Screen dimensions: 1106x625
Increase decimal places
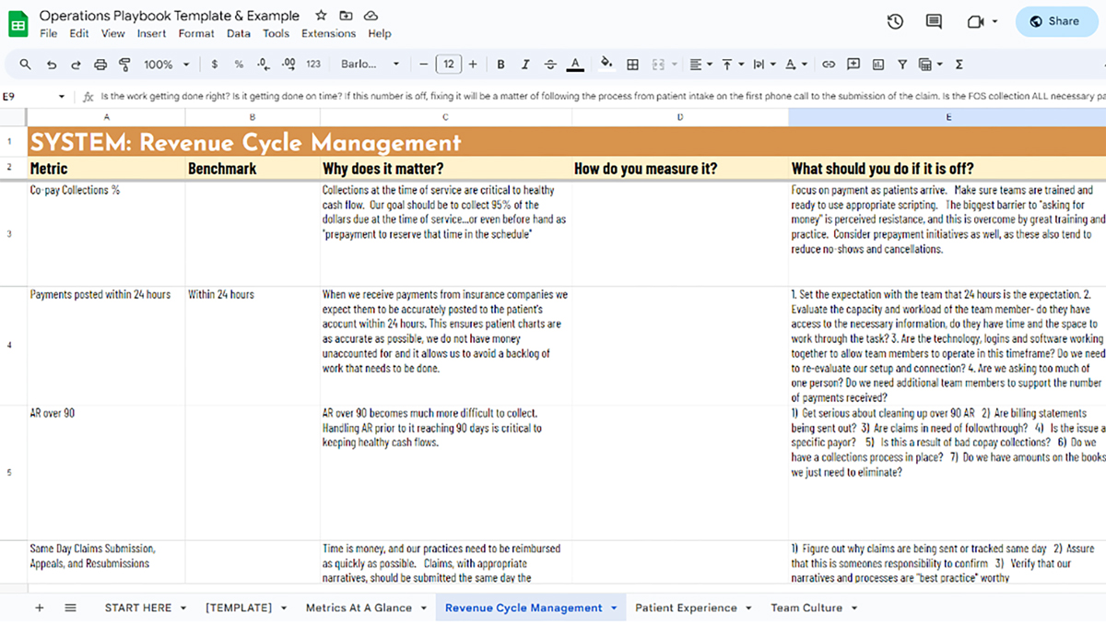[288, 65]
